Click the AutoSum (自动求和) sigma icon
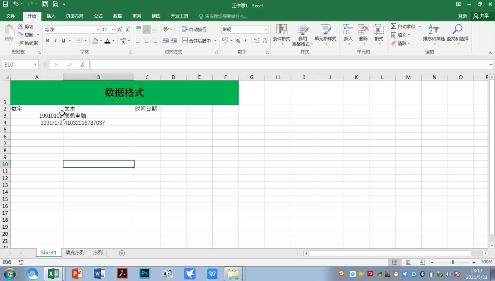Image resolution: width=495 pixels, height=281 pixels. pyautogui.click(x=394, y=26)
